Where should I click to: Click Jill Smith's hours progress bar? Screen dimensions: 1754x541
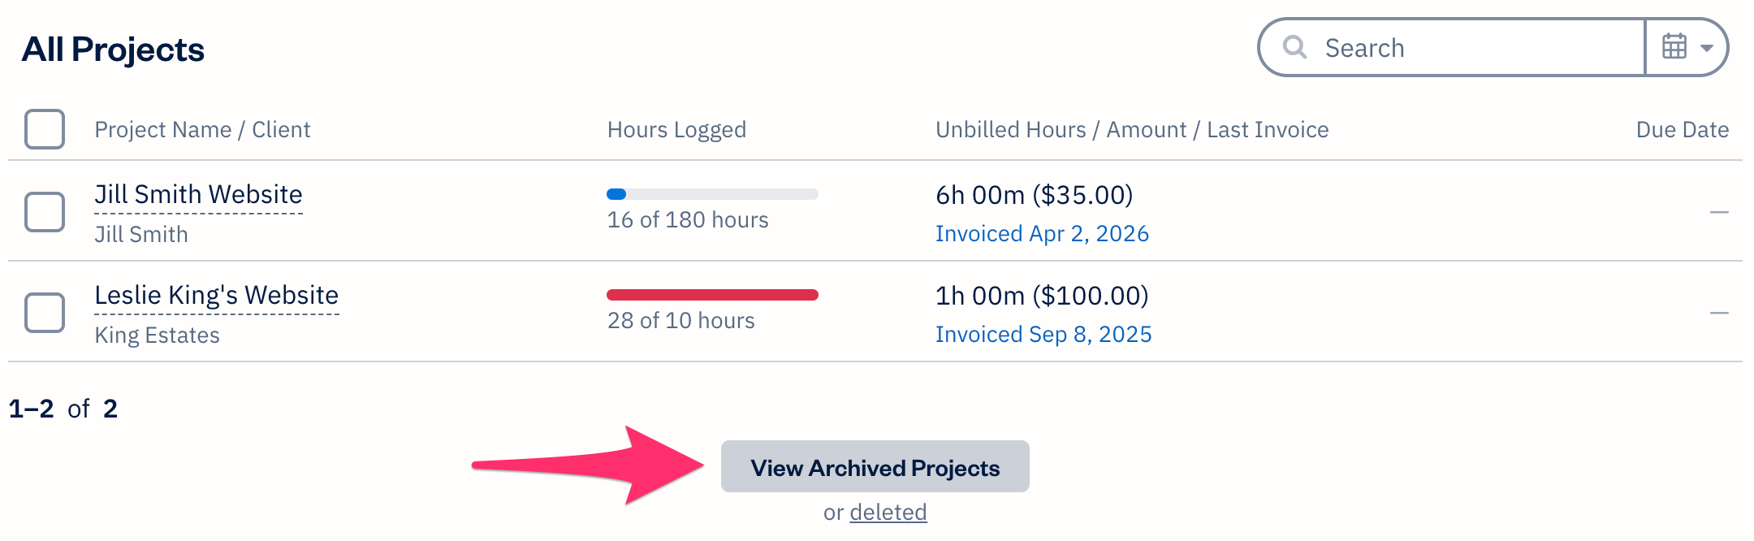tap(712, 193)
